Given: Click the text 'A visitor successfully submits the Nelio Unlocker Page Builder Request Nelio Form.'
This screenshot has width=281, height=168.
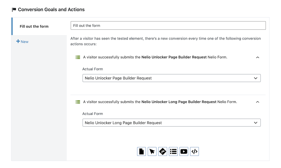Looking at the screenshot, I should tap(155, 57).
